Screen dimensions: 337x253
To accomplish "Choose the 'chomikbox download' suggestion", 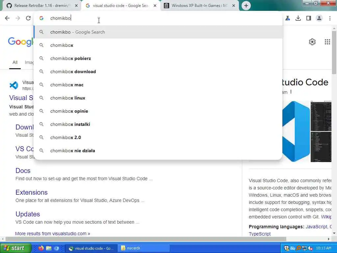I will click(158, 71).
